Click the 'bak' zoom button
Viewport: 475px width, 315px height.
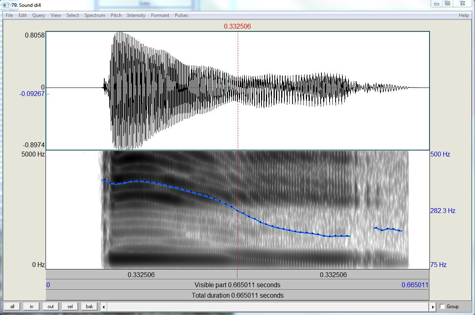point(89,307)
